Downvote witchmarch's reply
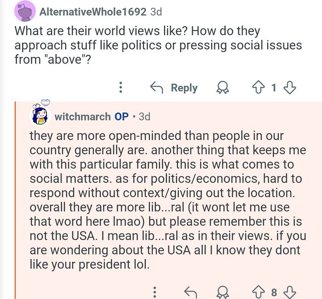 [291, 291]
